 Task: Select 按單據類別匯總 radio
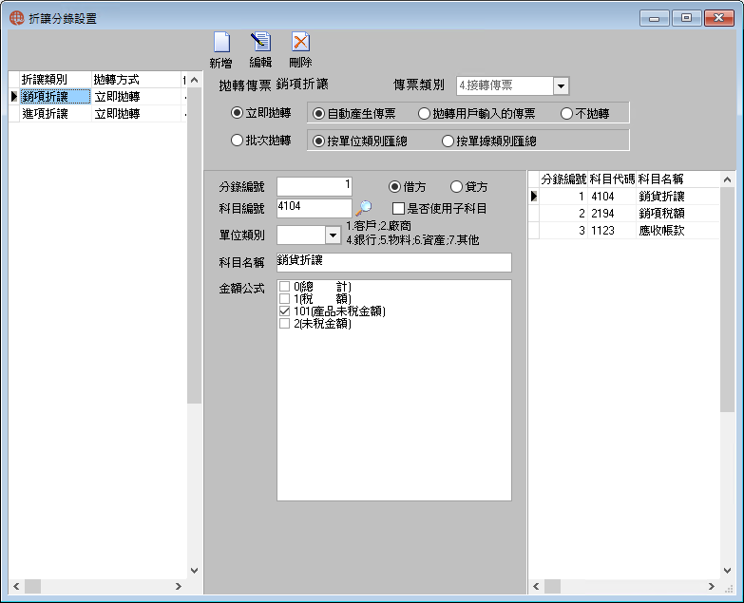(x=448, y=141)
